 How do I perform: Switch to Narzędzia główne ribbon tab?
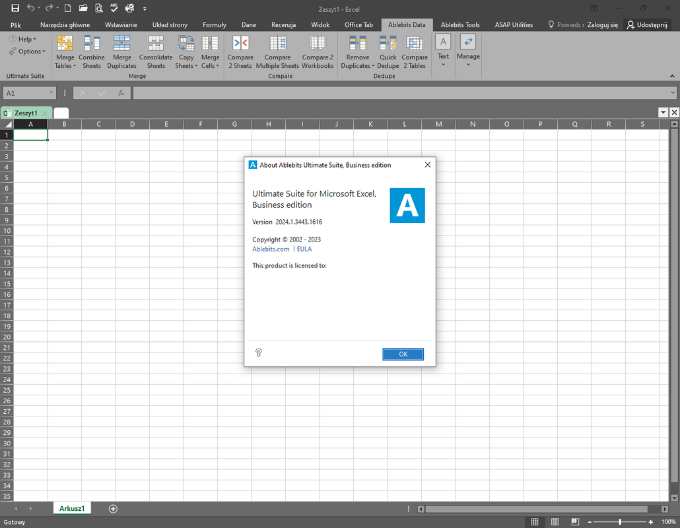[x=65, y=24]
